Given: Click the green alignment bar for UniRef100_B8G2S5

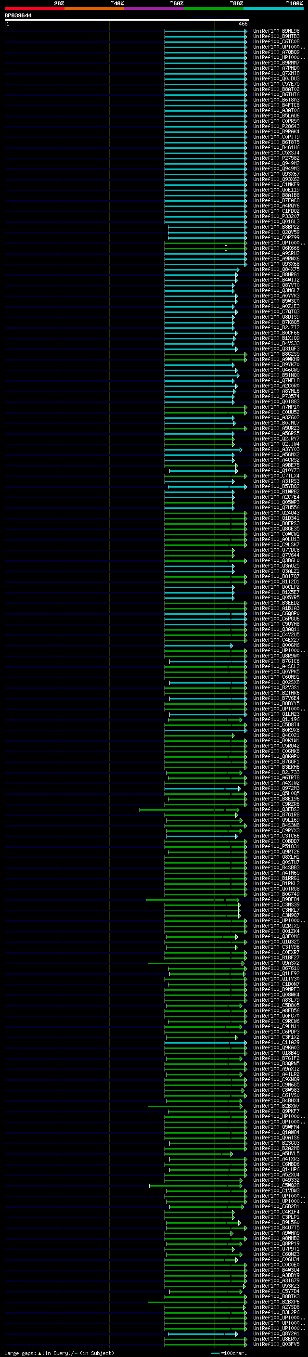Looking at the screenshot, I should 205,354.
